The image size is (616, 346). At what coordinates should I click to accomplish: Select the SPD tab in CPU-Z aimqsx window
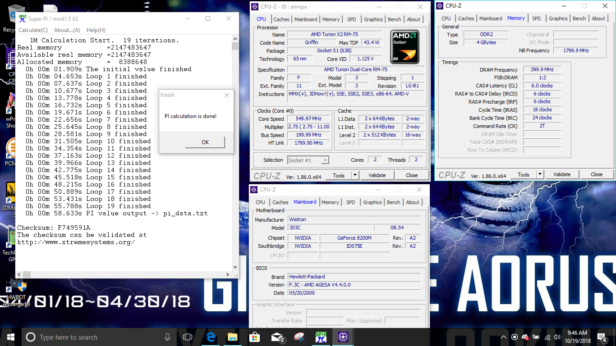[x=351, y=19]
